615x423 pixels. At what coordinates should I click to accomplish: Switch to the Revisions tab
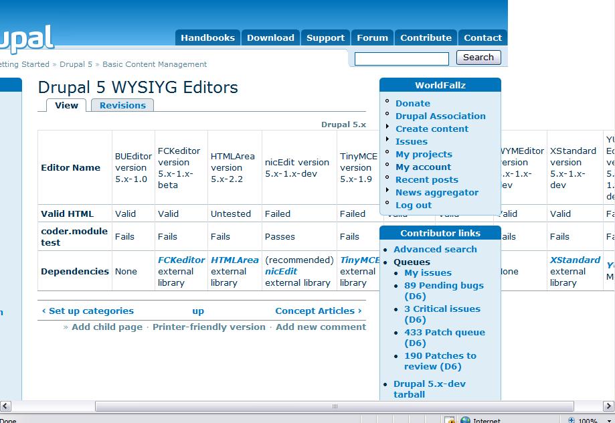coord(122,105)
